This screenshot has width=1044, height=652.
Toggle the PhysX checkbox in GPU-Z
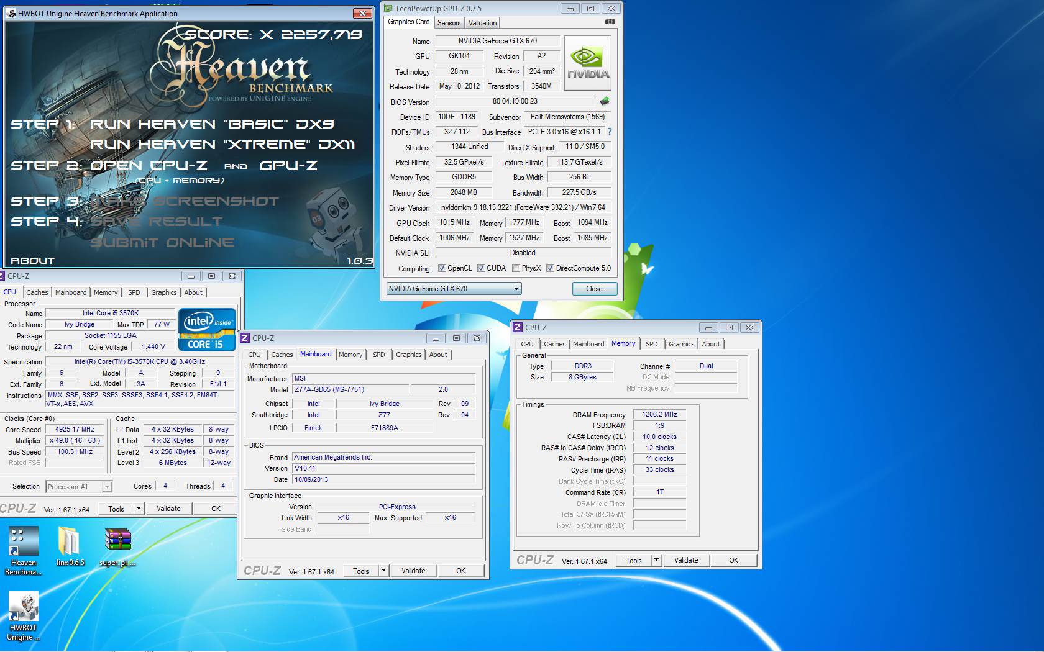(516, 268)
